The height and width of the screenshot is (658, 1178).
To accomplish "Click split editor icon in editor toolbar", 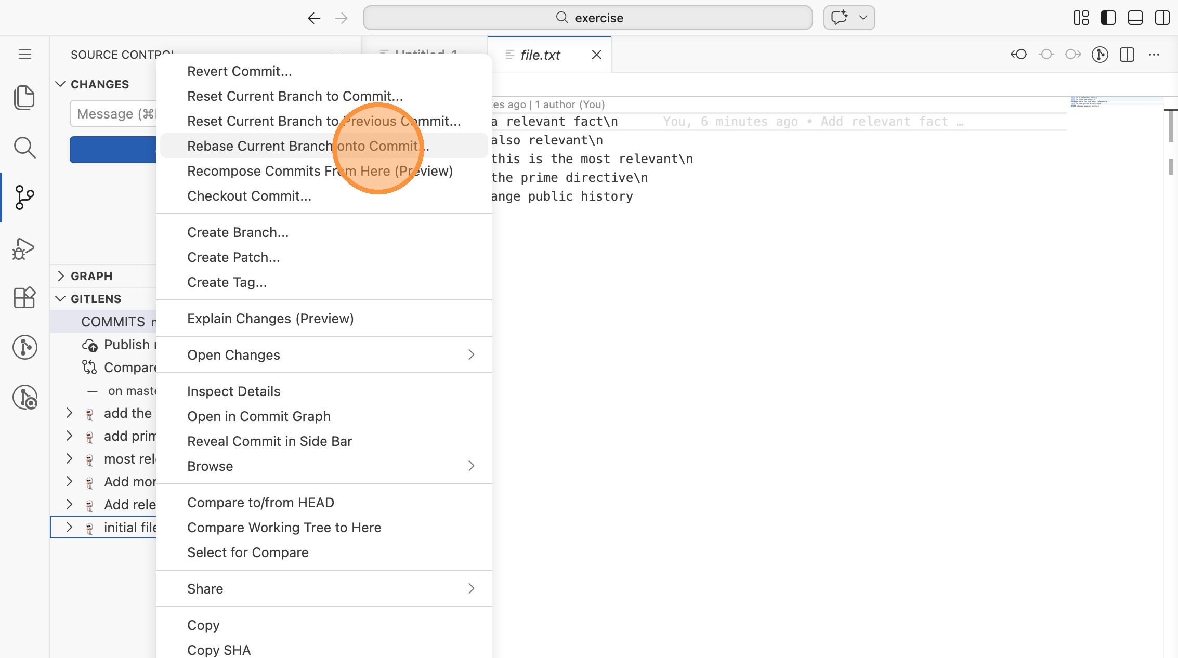I will point(1127,55).
